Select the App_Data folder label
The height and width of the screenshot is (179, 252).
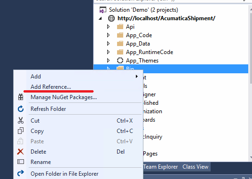pyautogui.click(x=138, y=44)
